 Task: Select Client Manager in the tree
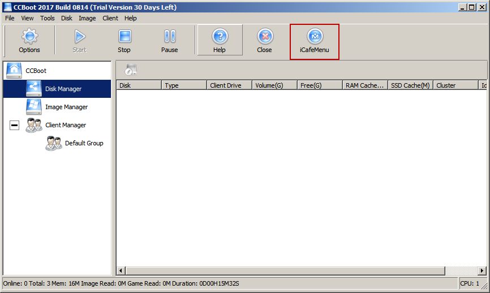pos(55,125)
